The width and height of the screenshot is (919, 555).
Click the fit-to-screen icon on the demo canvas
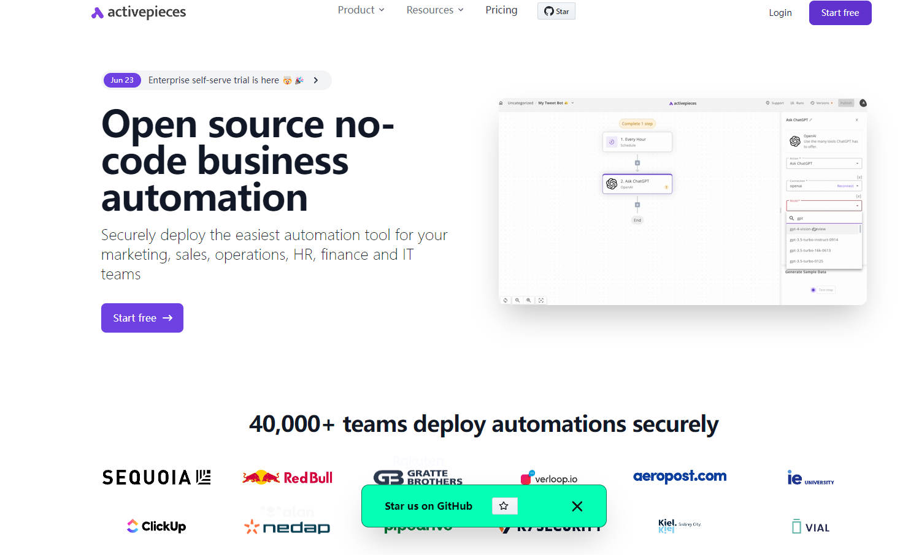[540, 300]
